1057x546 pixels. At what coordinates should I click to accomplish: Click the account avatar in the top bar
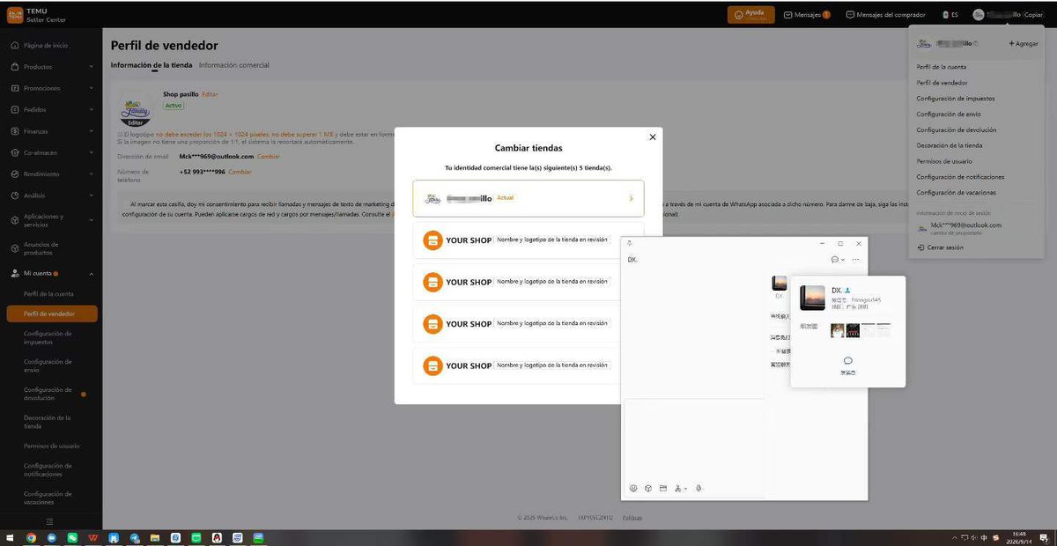(979, 15)
